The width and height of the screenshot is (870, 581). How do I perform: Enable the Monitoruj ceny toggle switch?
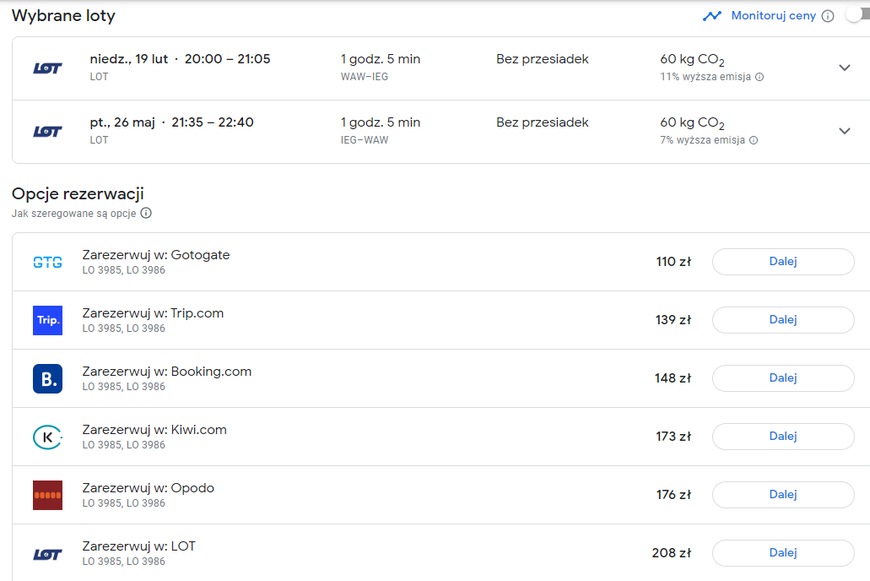click(x=858, y=15)
